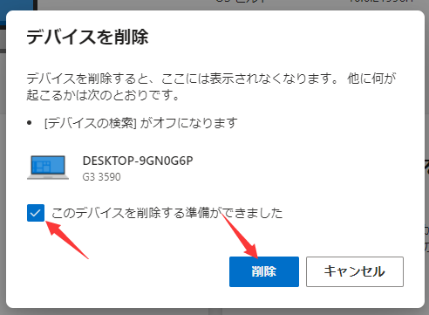Select the DESKTOP-9GN0G6P device name
Screen dimensions: 429x315
(x=138, y=161)
